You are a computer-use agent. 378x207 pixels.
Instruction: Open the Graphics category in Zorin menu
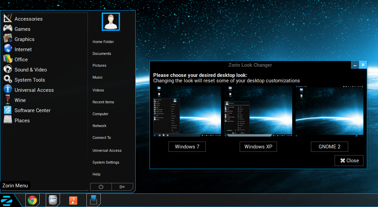24,39
